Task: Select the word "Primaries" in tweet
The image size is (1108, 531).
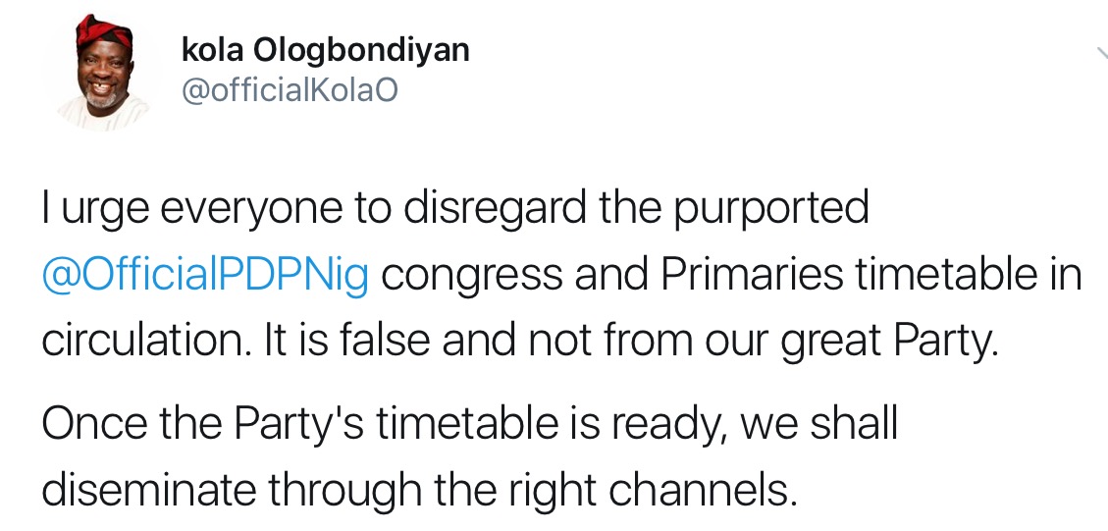Action: click(x=753, y=276)
